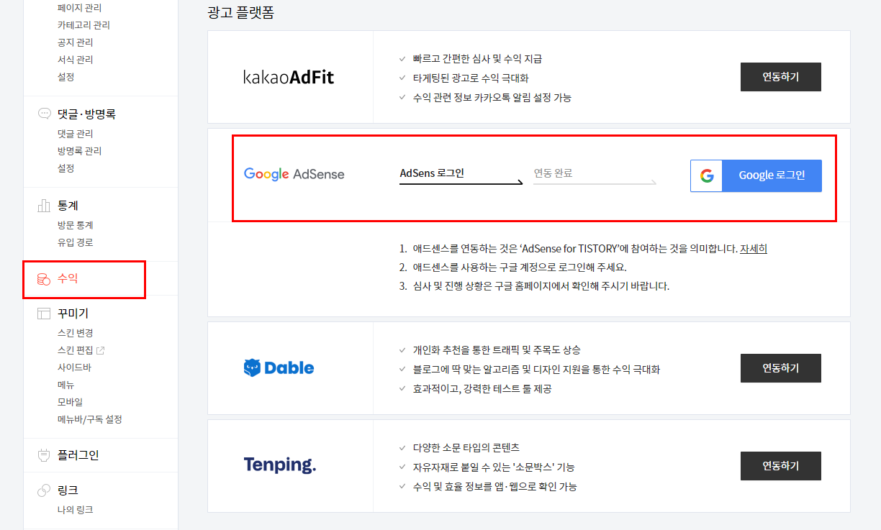This screenshot has width=881, height=530.
Task: Select the 통계 menu heading
Action: point(68,206)
